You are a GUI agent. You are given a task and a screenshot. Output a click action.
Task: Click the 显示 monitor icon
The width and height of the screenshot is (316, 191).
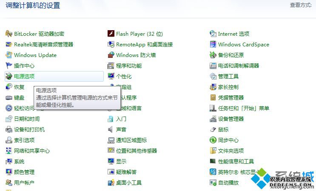[x=111, y=161]
